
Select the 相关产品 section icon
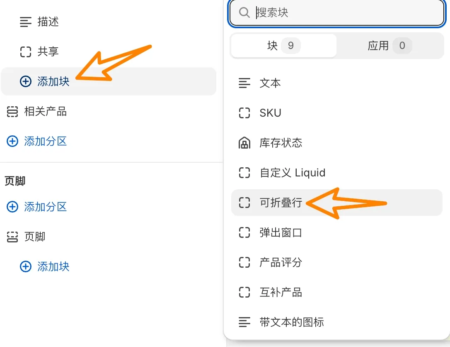point(12,111)
